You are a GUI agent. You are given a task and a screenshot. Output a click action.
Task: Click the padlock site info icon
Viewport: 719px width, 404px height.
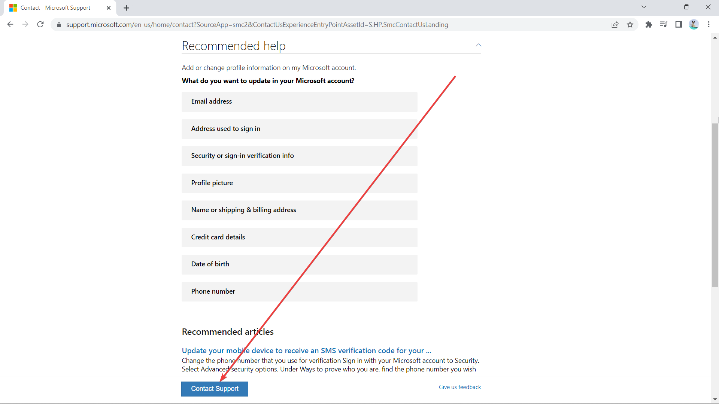tap(59, 25)
